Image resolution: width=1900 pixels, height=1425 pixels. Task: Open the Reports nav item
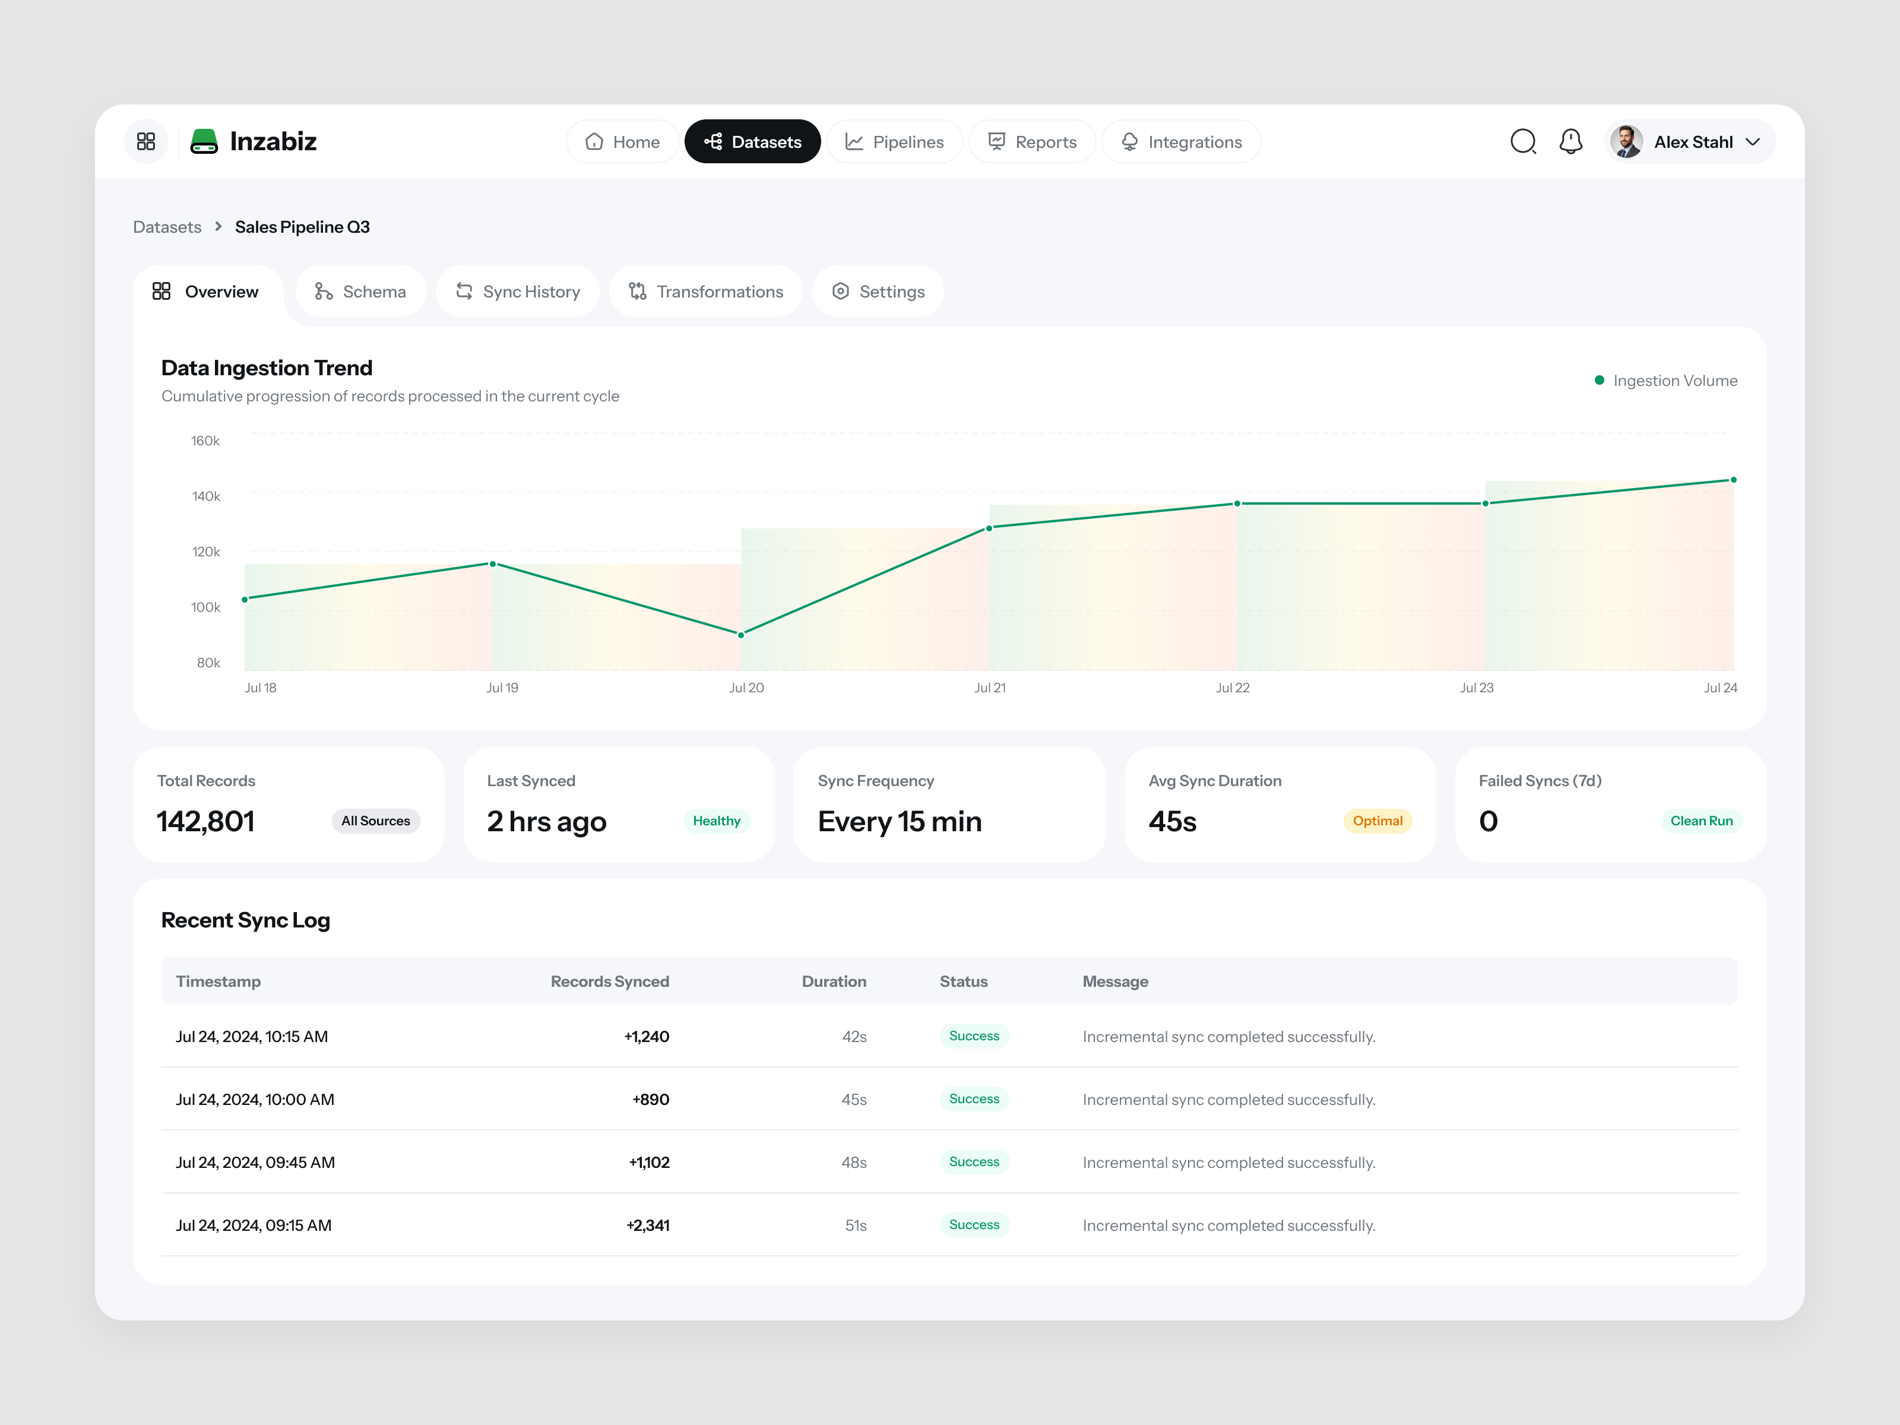point(1031,142)
